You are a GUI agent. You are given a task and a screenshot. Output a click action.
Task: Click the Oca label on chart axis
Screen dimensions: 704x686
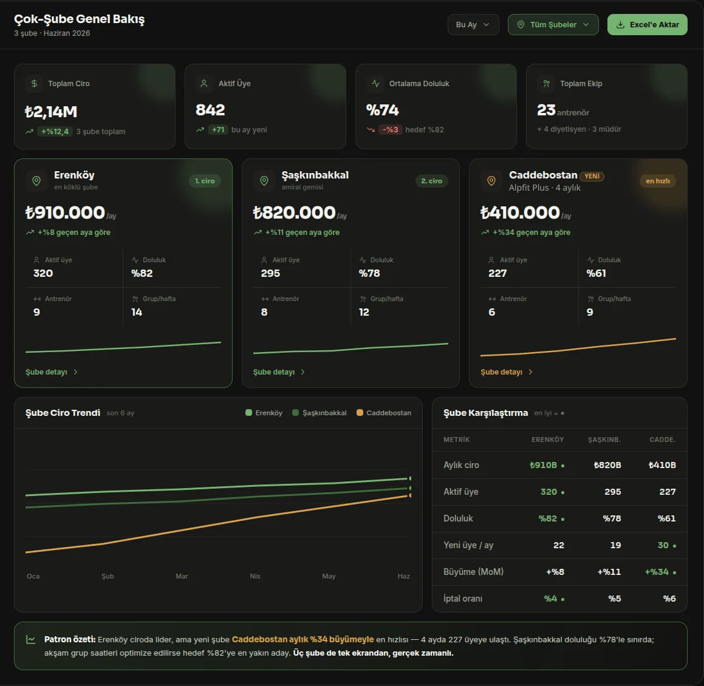(33, 576)
